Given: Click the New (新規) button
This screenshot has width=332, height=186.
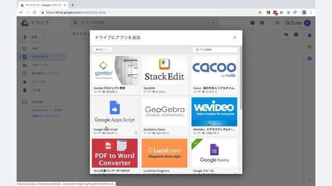Looking at the screenshot, I should (31, 37).
